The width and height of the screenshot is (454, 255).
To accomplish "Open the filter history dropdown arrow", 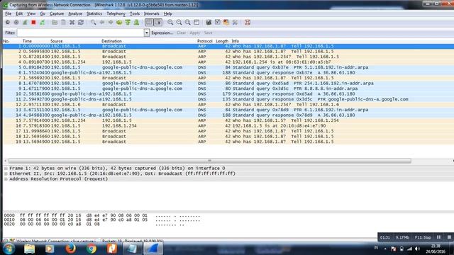I will 147,33.
